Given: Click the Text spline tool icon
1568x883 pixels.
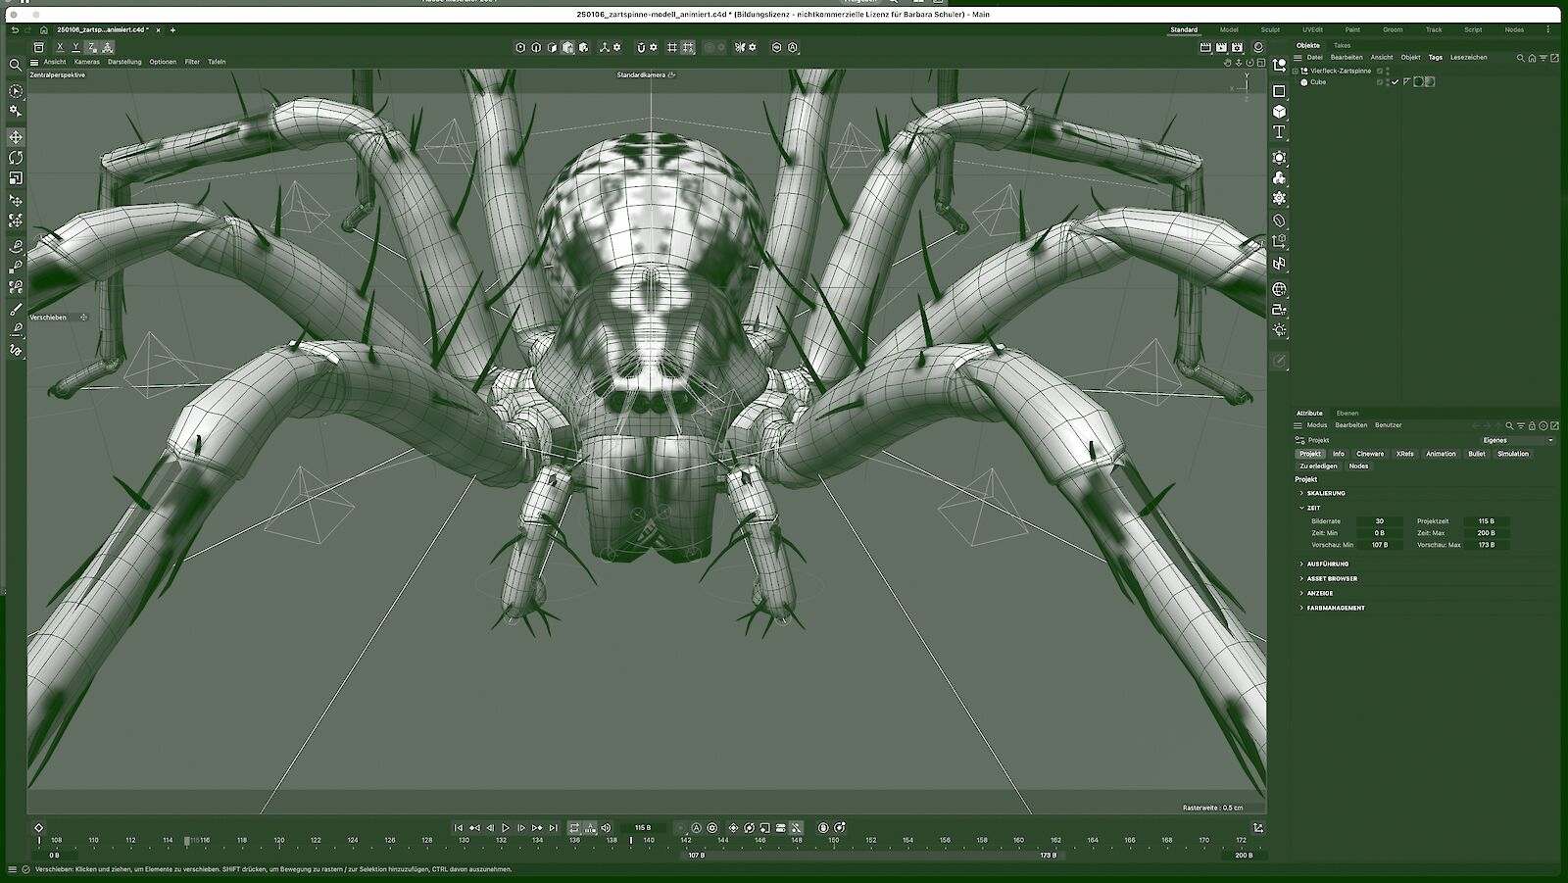Looking at the screenshot, I should [1279, 132].
